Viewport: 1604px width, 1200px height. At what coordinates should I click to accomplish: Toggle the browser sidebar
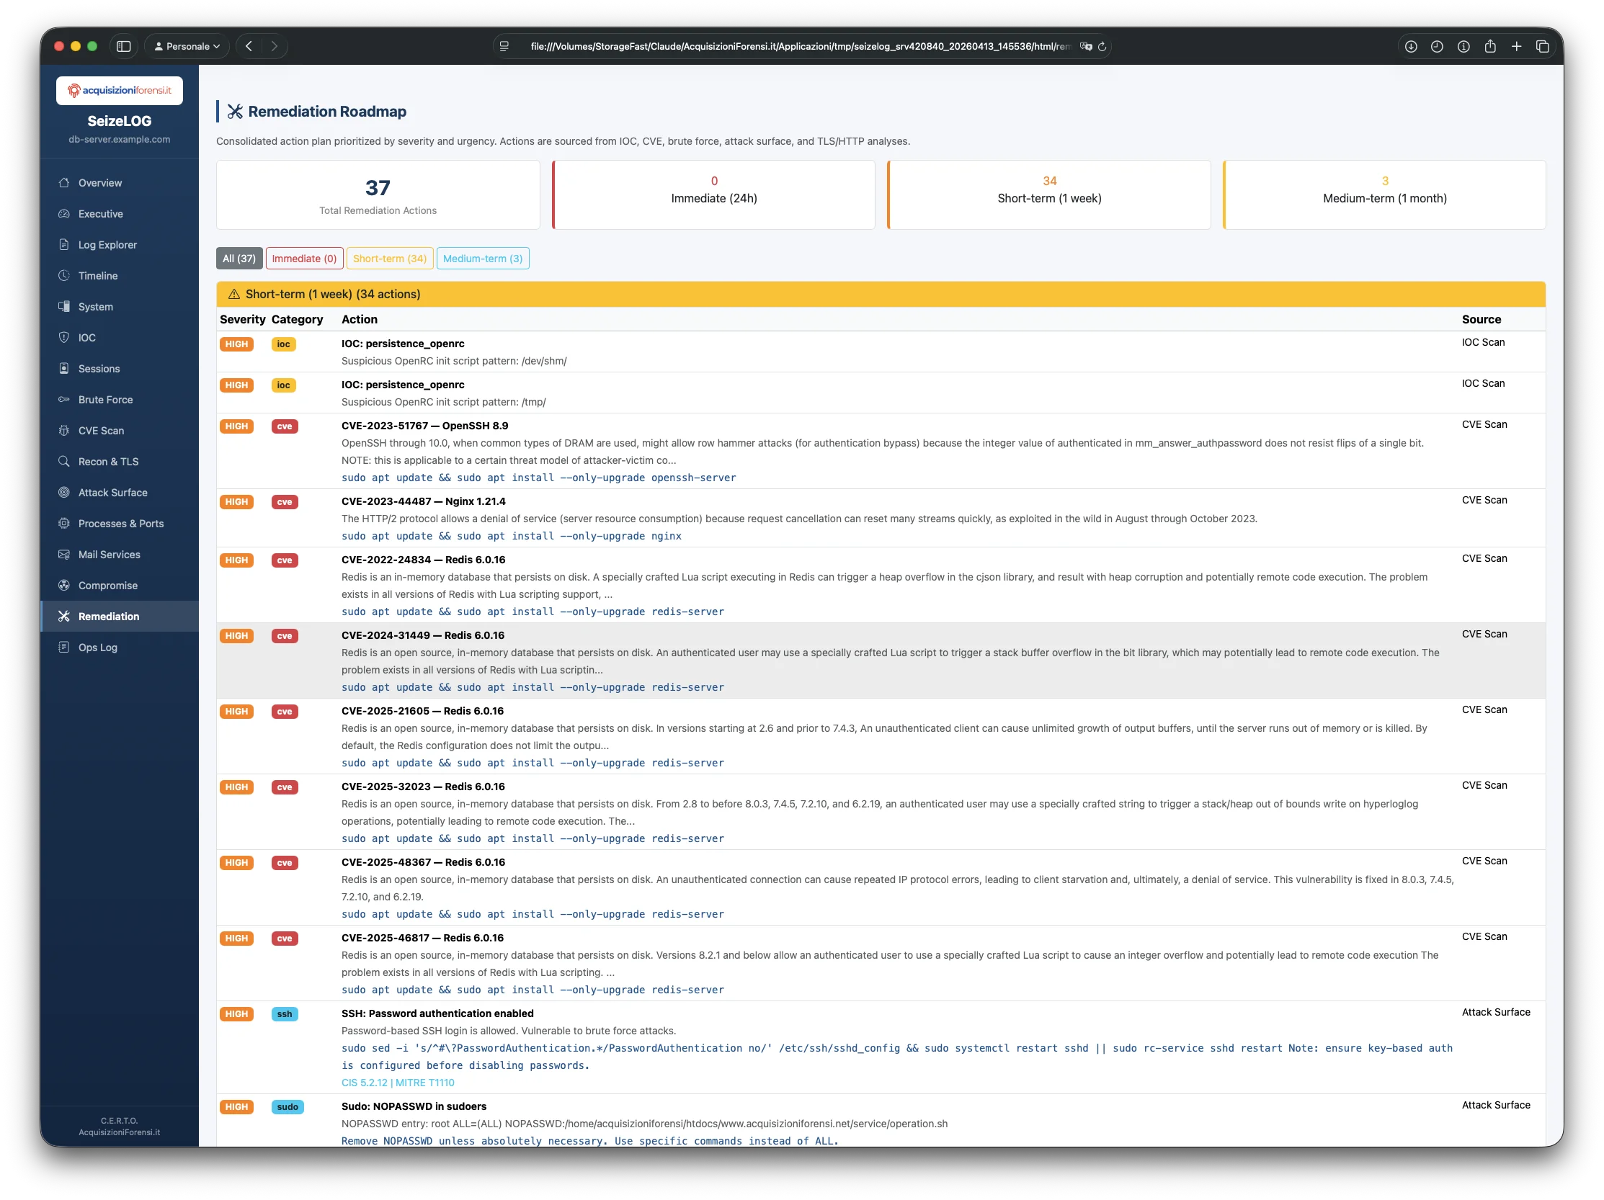tap(123, 45)
